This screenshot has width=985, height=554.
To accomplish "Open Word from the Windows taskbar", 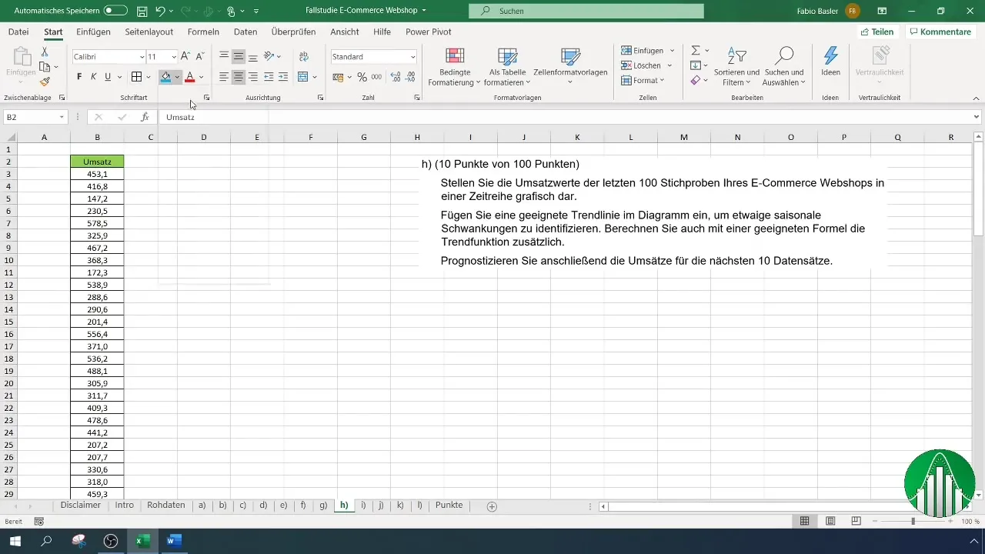I will click(174, 541).
